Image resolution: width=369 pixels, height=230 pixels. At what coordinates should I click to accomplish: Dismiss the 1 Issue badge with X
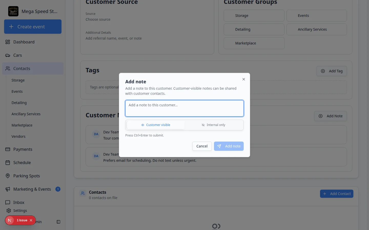click(x=31, y=220)
